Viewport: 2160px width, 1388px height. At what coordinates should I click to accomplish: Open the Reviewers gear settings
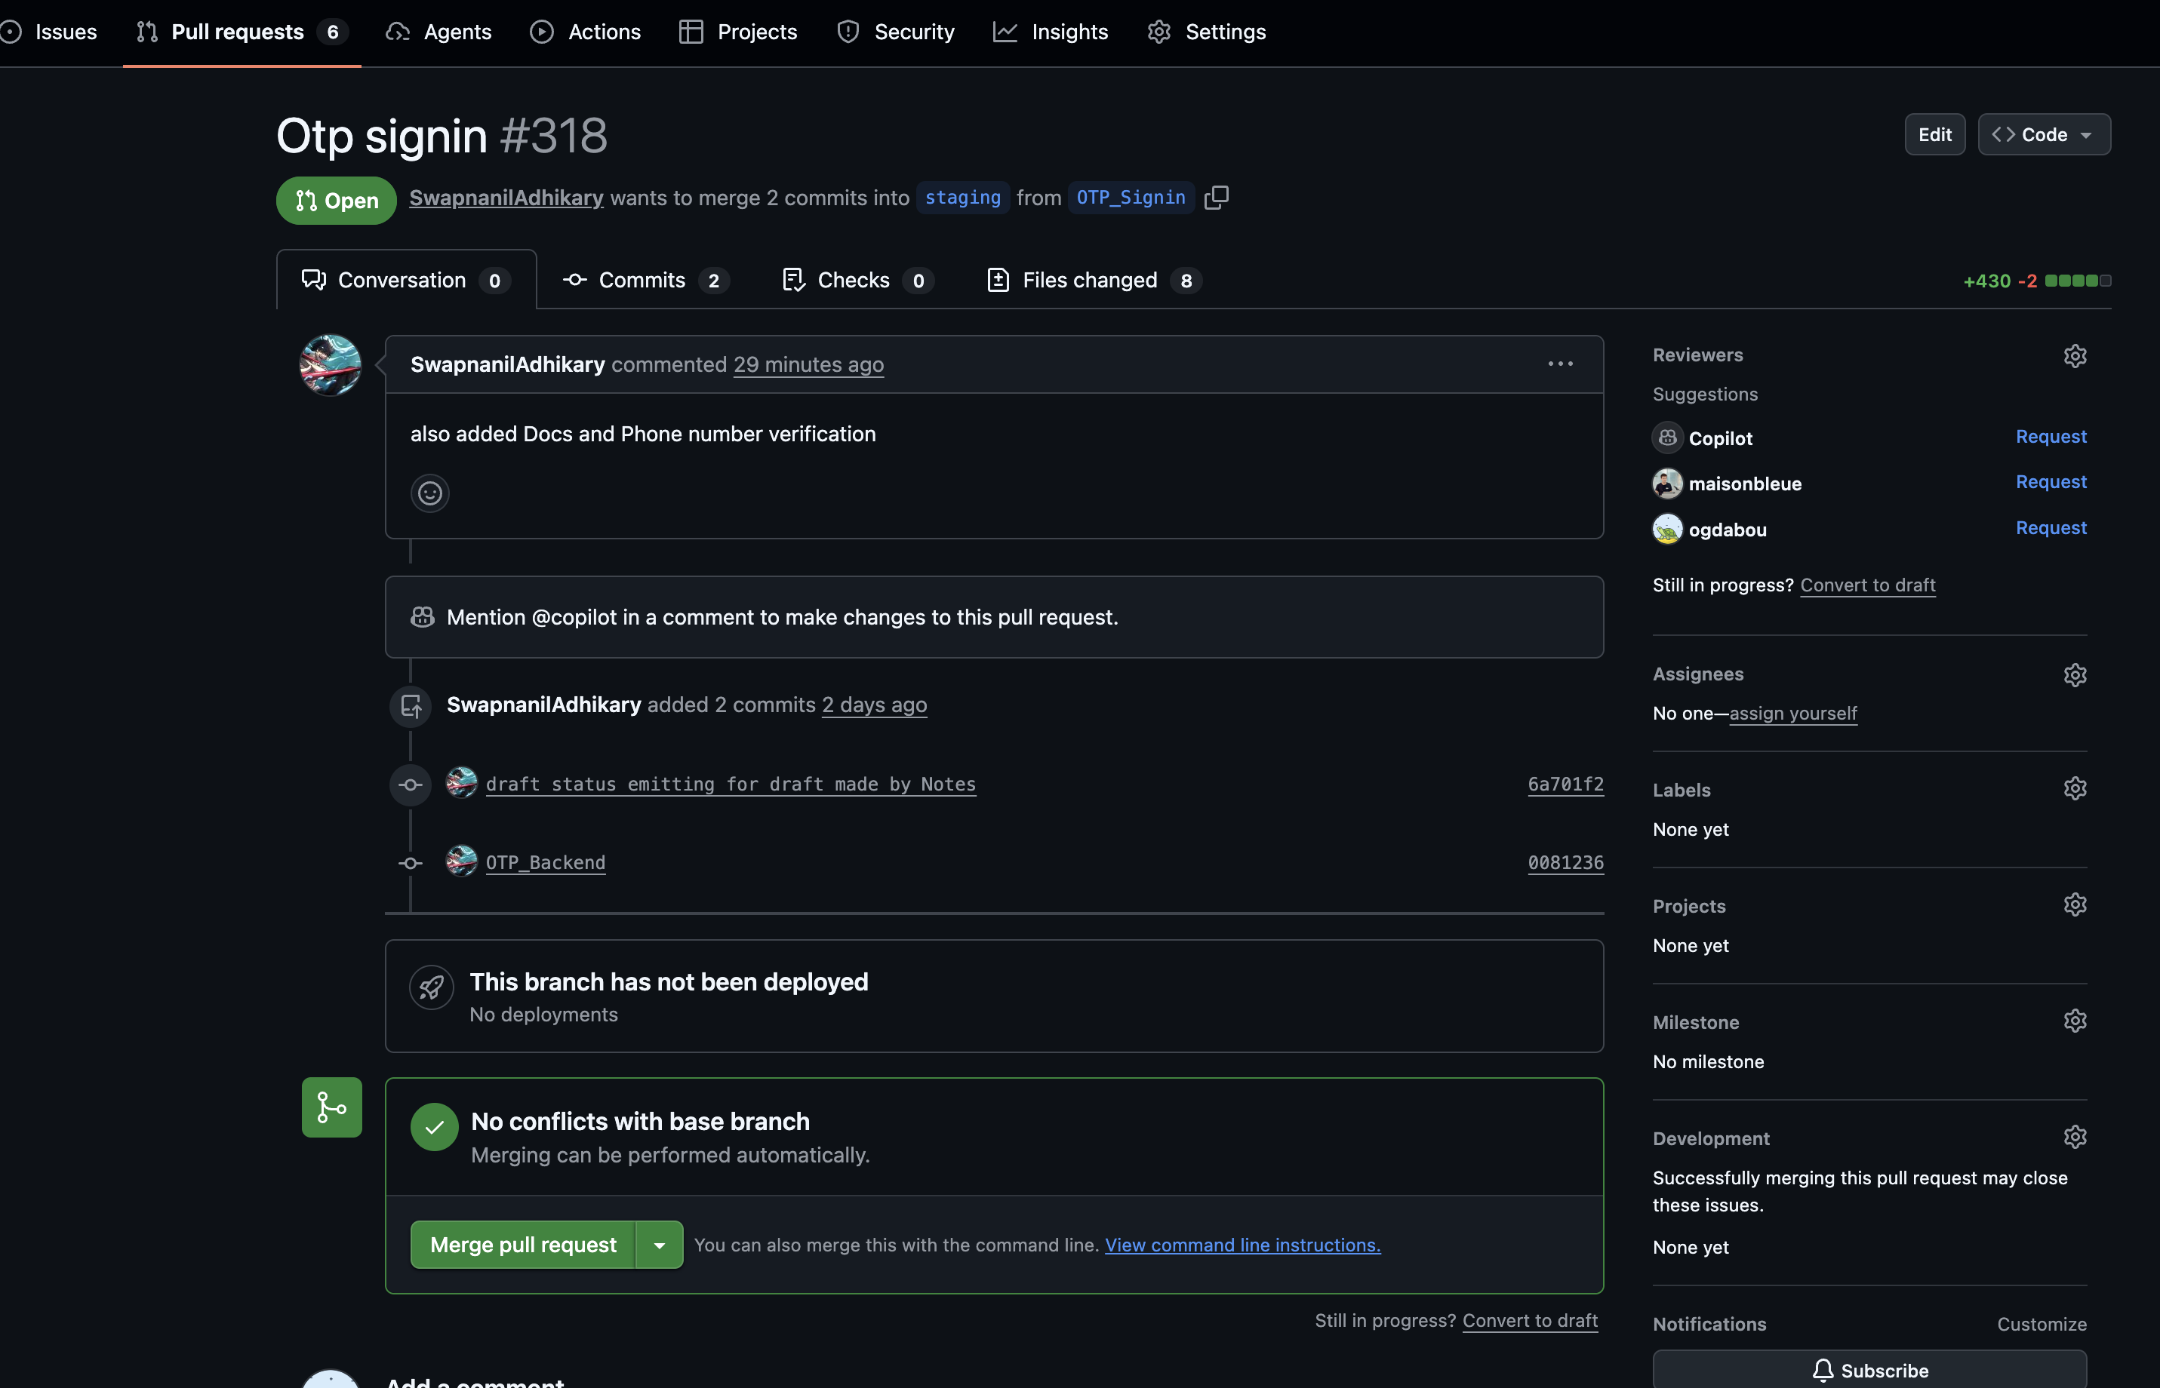pyautogui.click(x=2075, y=356)
